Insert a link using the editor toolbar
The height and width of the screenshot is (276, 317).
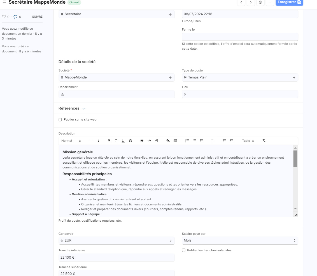pos(168,141)
